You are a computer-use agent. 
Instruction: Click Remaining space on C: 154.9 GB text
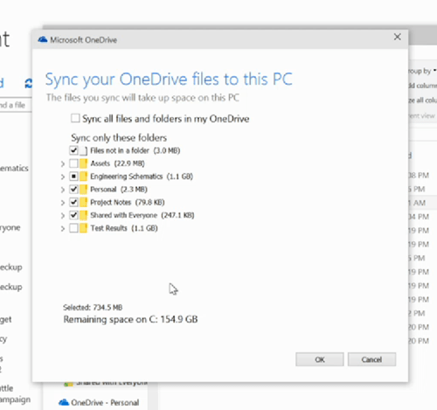[x=130, y=319]
